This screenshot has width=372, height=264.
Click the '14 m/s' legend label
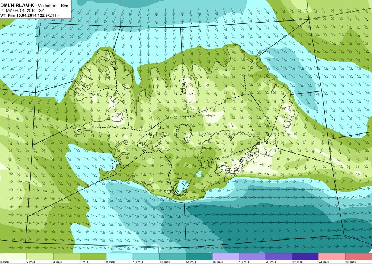(191, 262)
